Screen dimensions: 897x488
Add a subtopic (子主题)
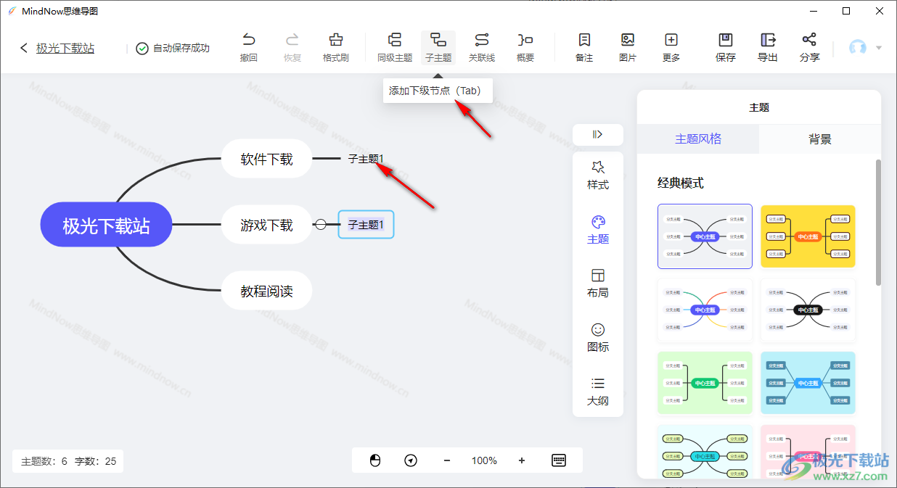(x=438, y=48)
